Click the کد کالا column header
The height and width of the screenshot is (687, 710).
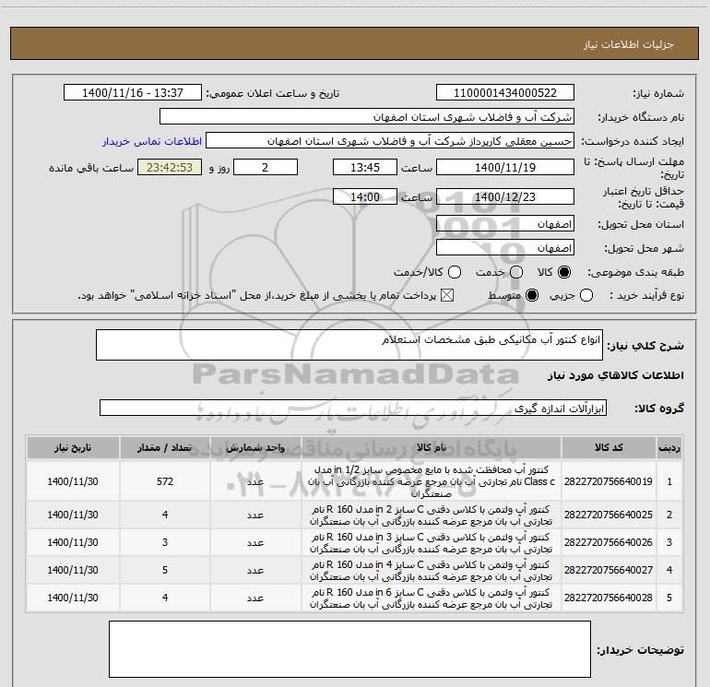609,447
